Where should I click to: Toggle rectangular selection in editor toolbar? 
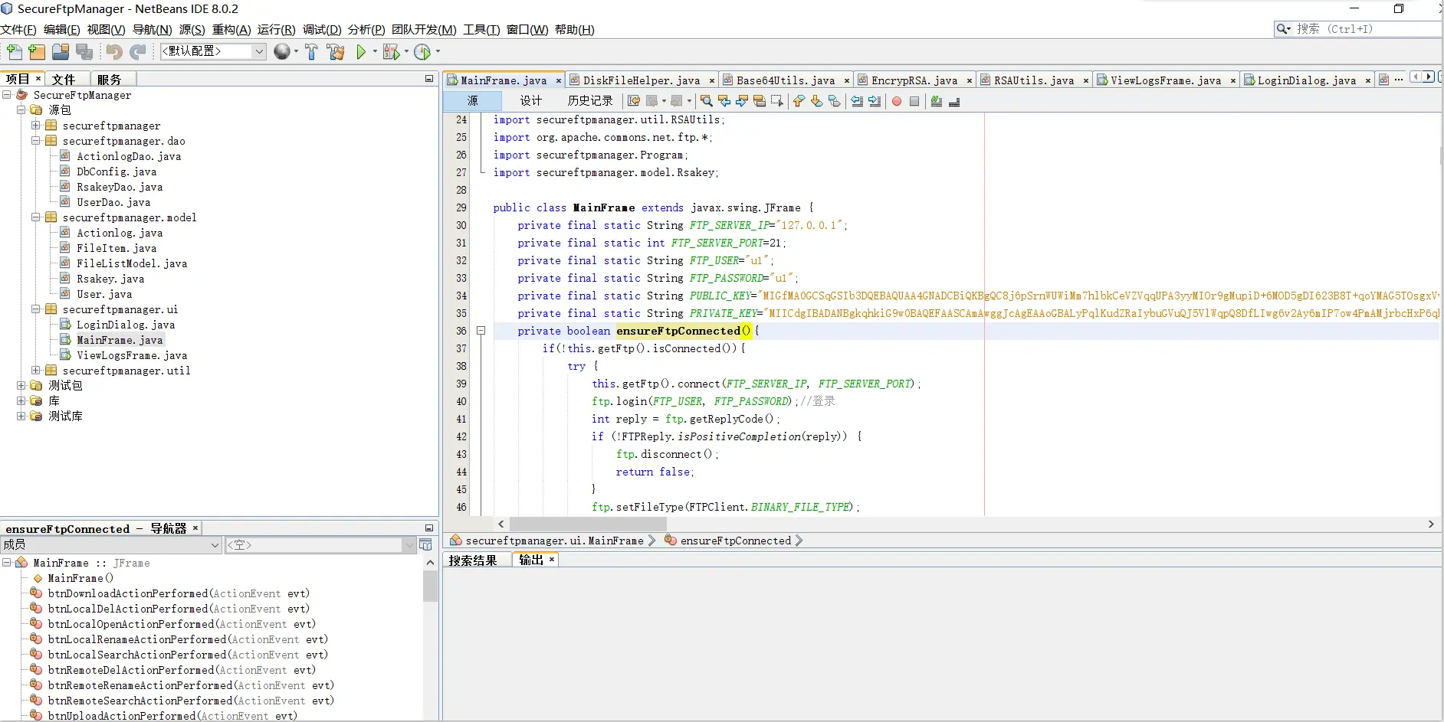coord(776,101)
